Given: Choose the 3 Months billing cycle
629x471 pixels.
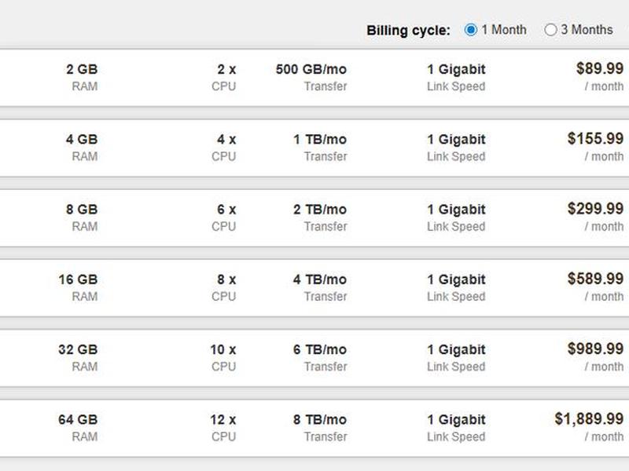Looking at the screenshot, I should (x=550, y=30).
